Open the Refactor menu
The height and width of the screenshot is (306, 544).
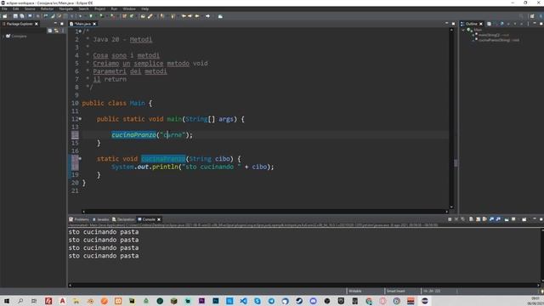(x=47, y=8)
